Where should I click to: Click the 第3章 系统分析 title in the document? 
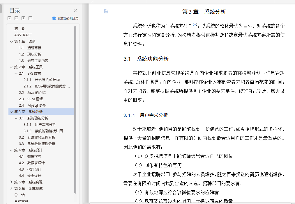point(204,12)
